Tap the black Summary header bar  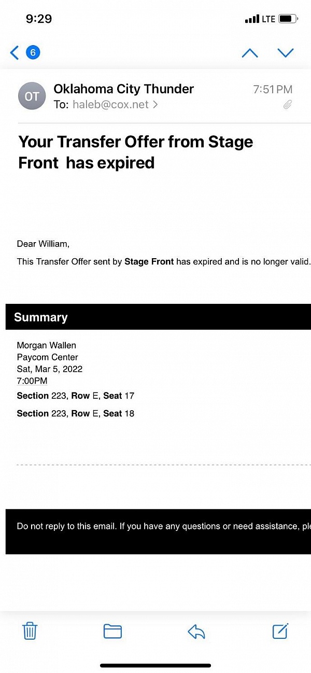(x=158, y=317)
